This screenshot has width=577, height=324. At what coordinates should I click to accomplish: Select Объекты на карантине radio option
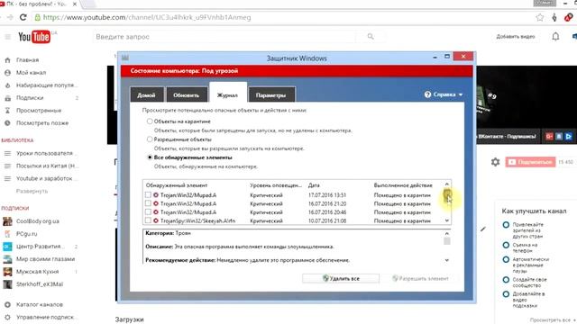click(150, 121)
